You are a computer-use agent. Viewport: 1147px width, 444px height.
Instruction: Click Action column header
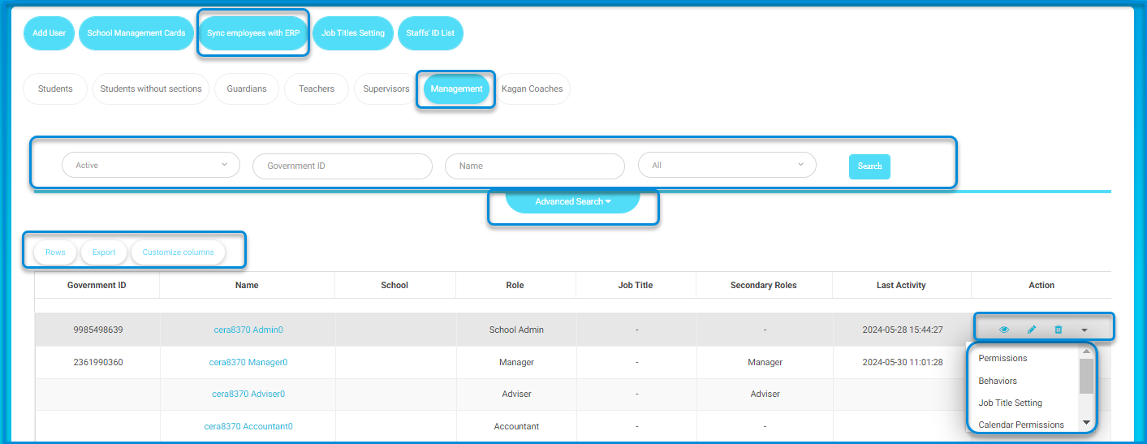1041,285
